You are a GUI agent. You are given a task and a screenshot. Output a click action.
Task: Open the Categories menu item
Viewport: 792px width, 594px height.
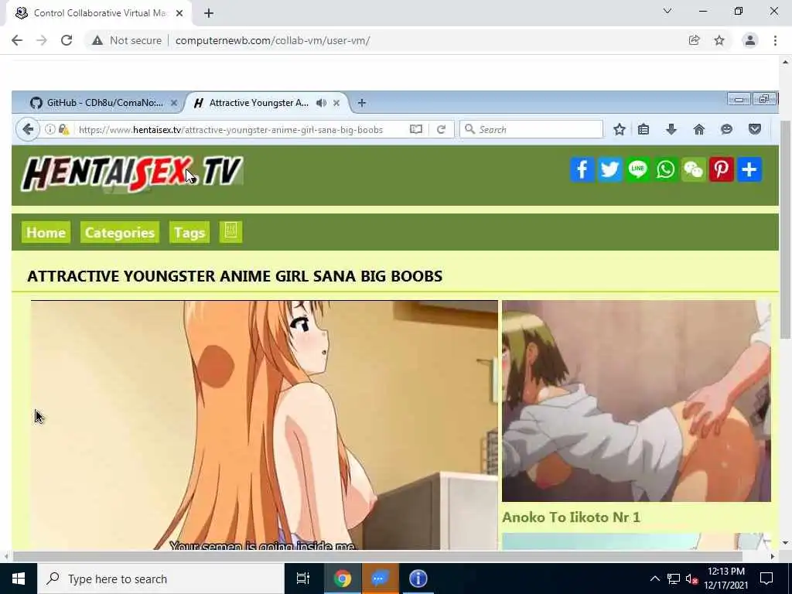click(x=120, y=232)
